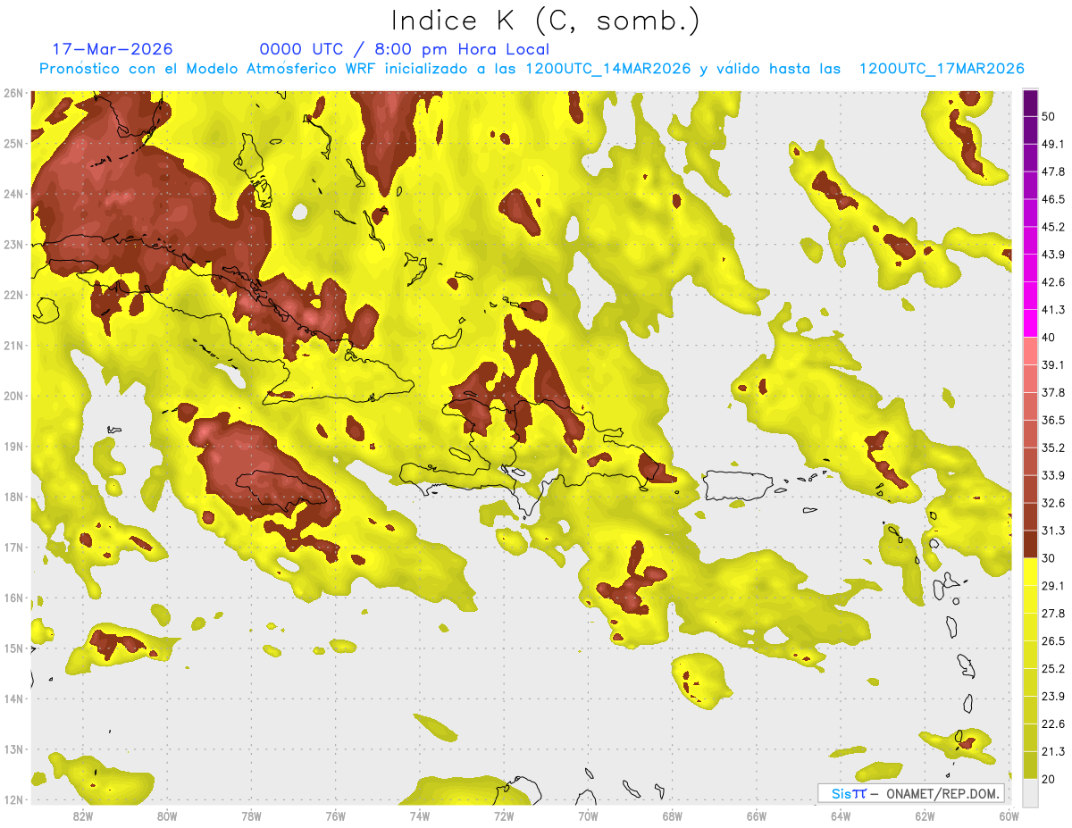Screen dimensions: 1072x828
Task: Click the "18N" latitude label
Action: pyautogui.click(x=13, y=498)
